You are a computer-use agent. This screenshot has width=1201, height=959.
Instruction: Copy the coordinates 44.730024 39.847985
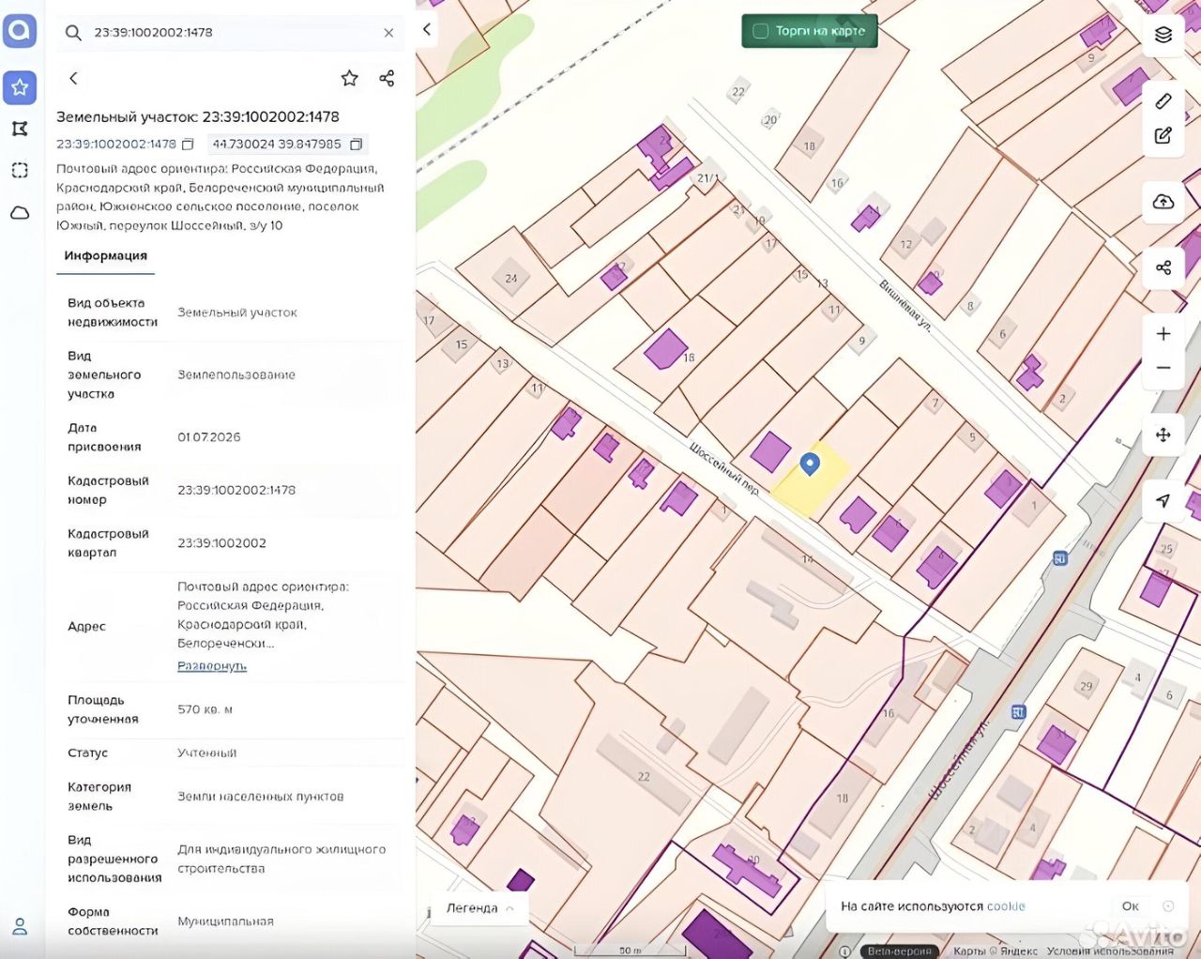tap(357, 145)
